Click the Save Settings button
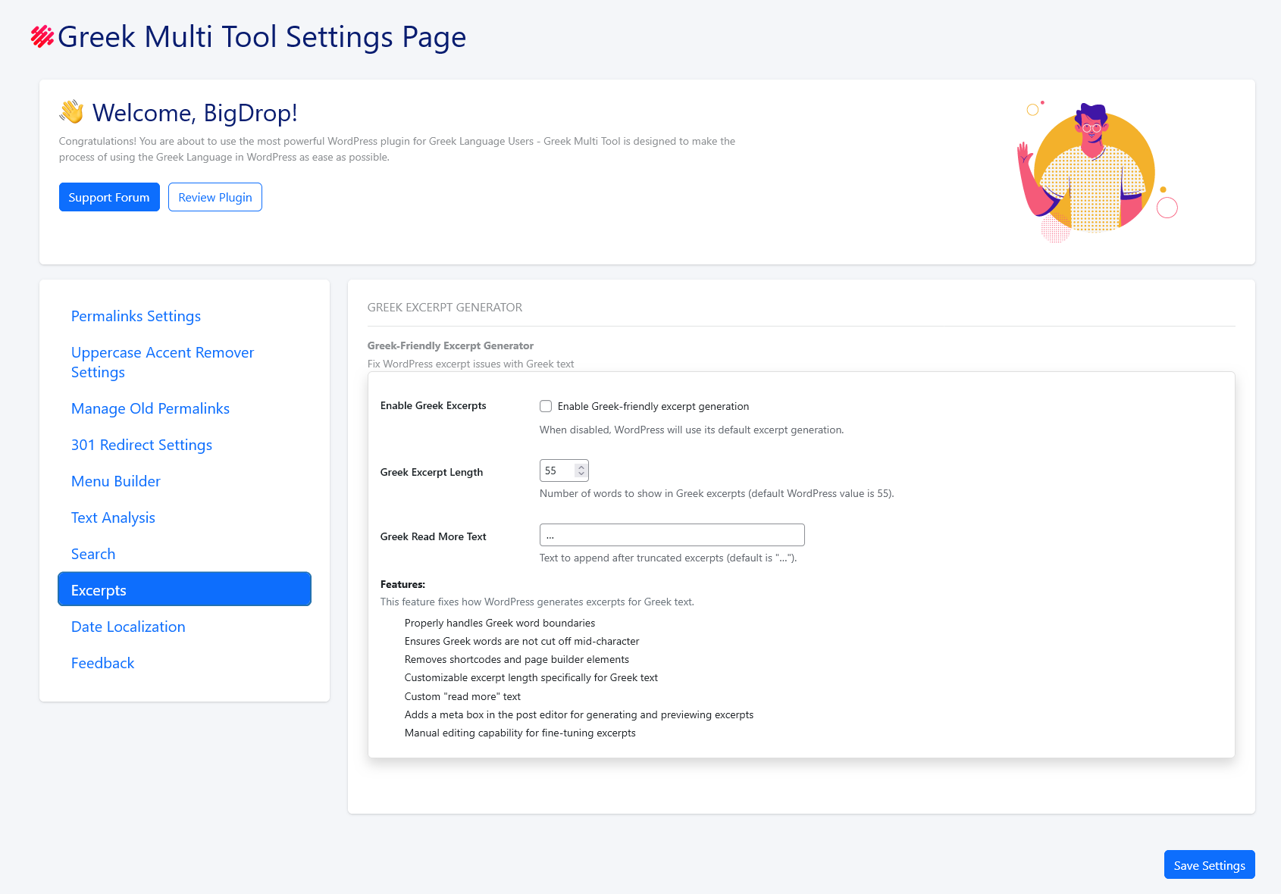Image resolution: width=1281 pixels, height=894 pixels. tap(1209, 864)
